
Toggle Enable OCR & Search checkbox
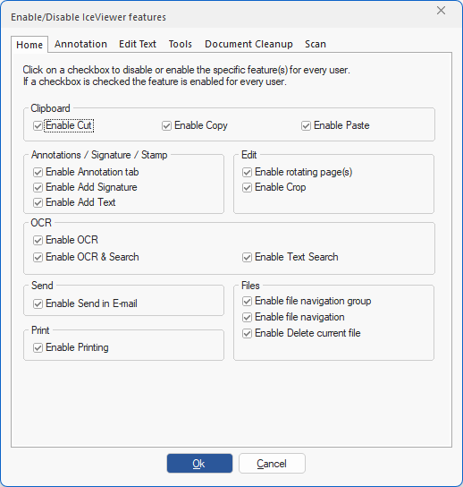[38, 258]
